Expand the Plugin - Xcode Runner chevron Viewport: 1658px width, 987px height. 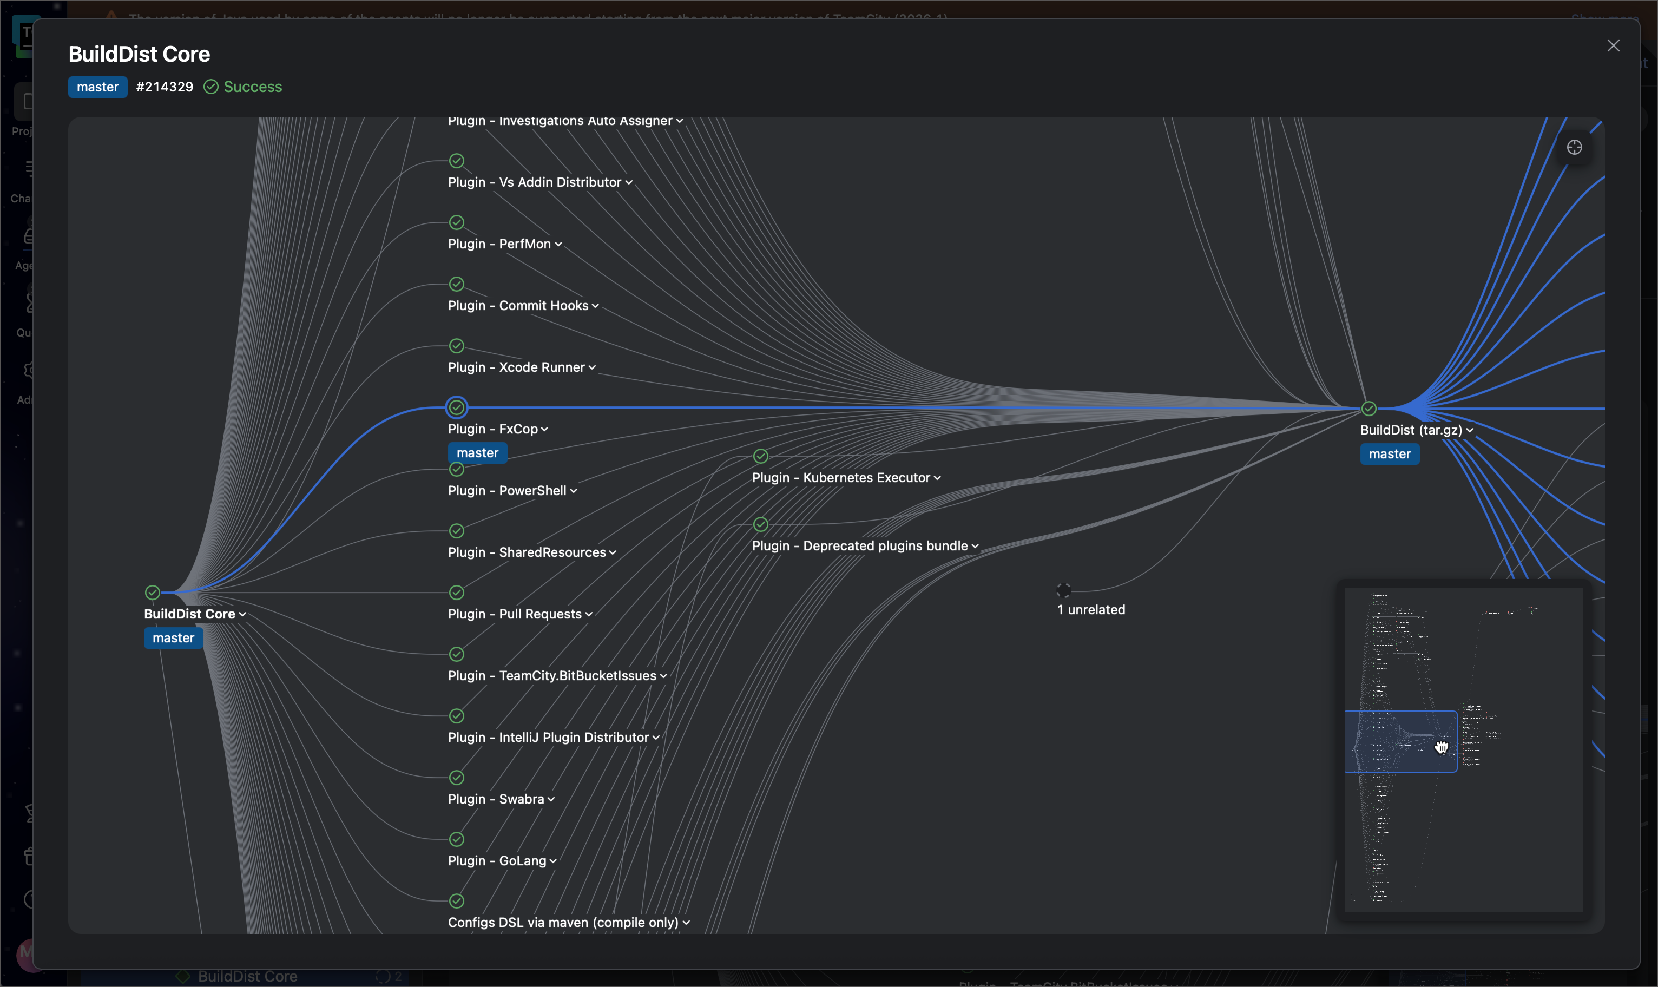click(x=590, y=367)
